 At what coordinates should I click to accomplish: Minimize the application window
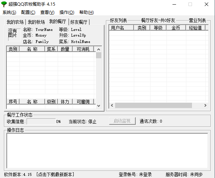174,4
